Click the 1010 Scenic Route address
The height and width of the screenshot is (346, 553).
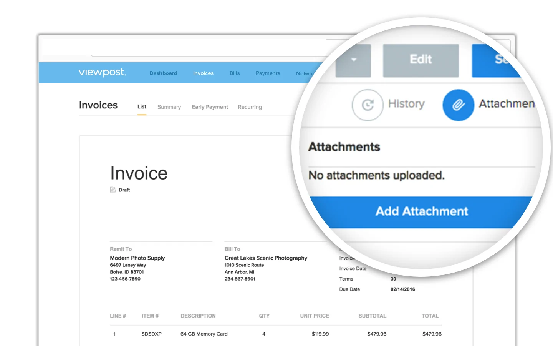coord(244,265)
